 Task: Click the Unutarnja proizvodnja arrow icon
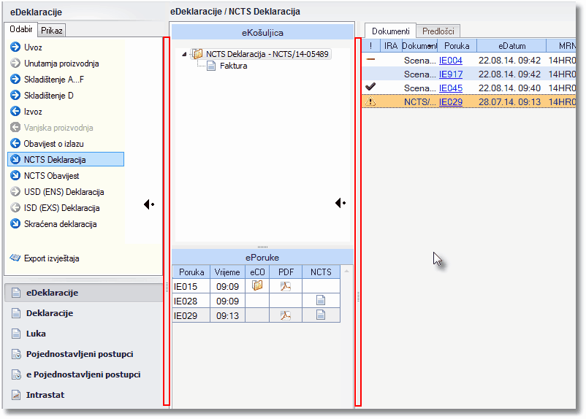click(15, 63)
